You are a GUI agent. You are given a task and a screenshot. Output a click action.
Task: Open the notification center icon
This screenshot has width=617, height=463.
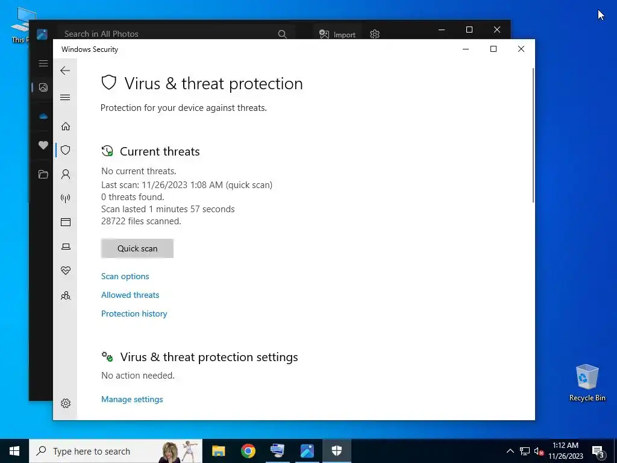pos(598,451)
